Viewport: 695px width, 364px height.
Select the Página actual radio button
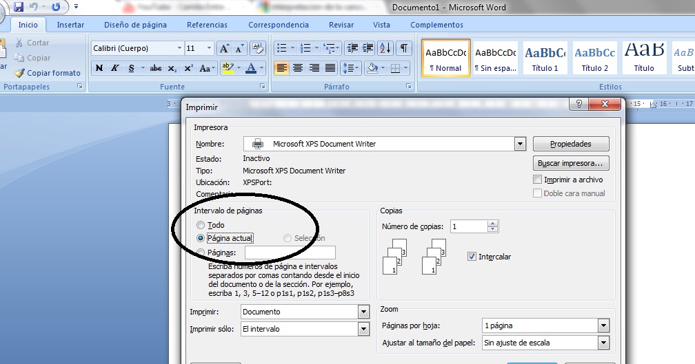click(x=201, y=238)
